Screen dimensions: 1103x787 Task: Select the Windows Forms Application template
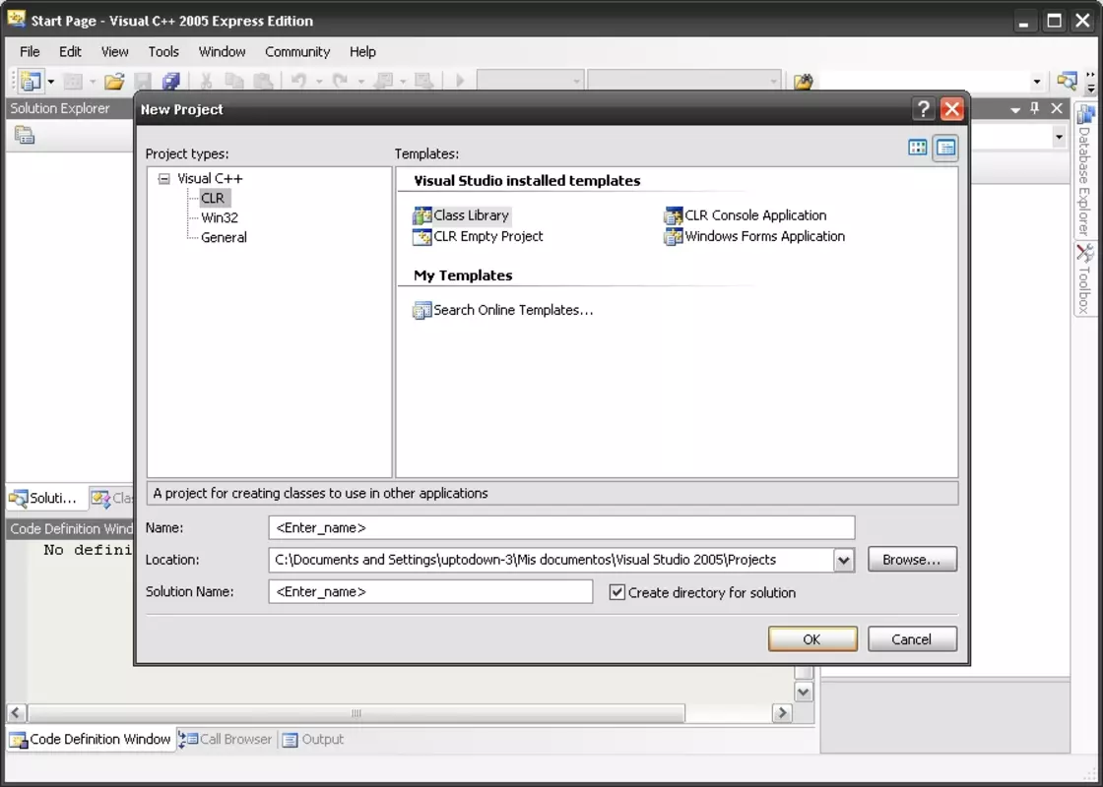pyautogui.click(x=754, y=236)
